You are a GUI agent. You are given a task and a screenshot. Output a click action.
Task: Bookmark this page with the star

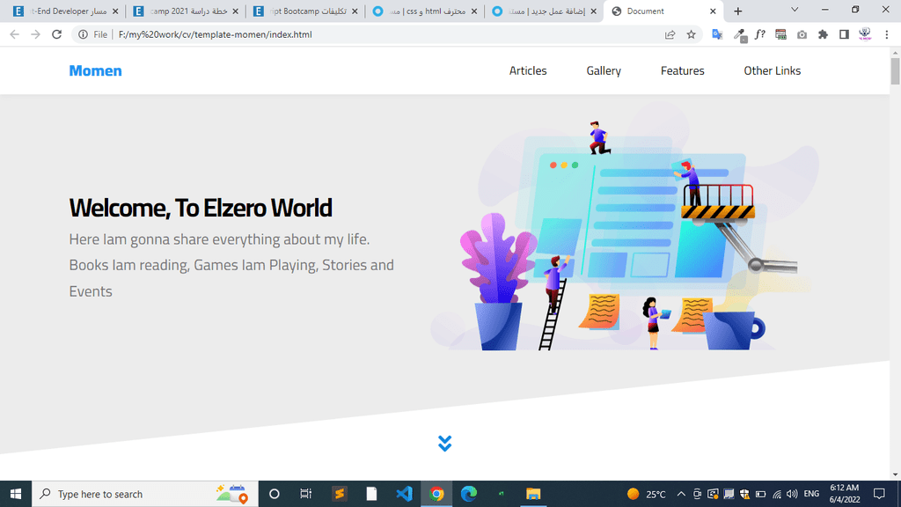pos(692,34)
